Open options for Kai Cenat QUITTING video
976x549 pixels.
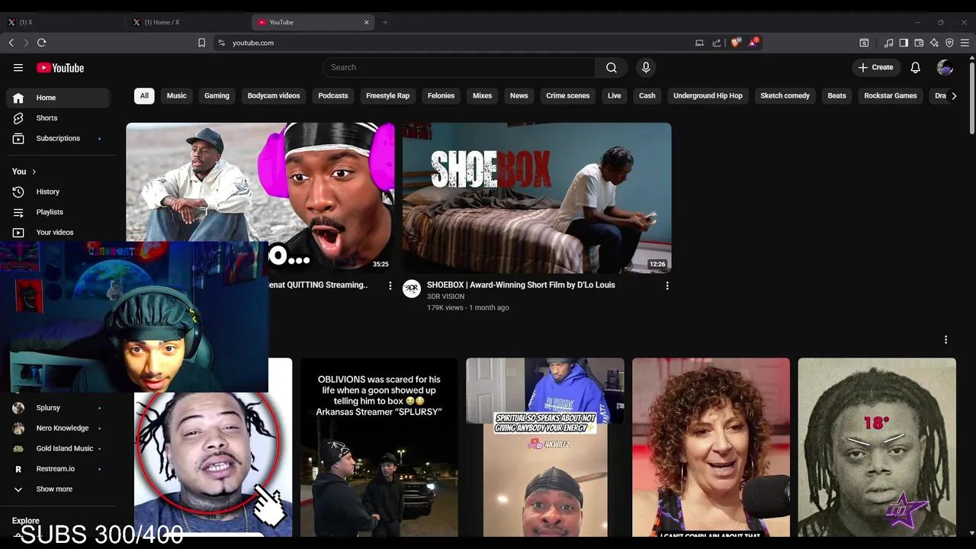click(x=390, y=286)
